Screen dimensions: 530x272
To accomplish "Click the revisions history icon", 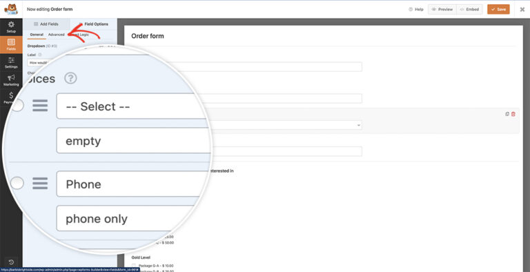I will point(11,262).
